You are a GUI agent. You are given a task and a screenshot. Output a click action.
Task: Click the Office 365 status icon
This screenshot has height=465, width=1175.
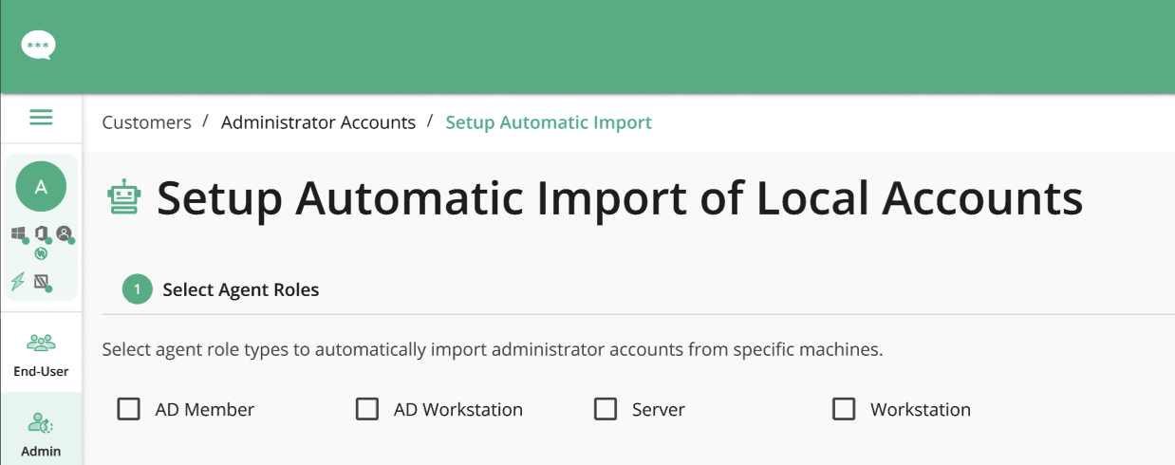(x=42, y=233)
